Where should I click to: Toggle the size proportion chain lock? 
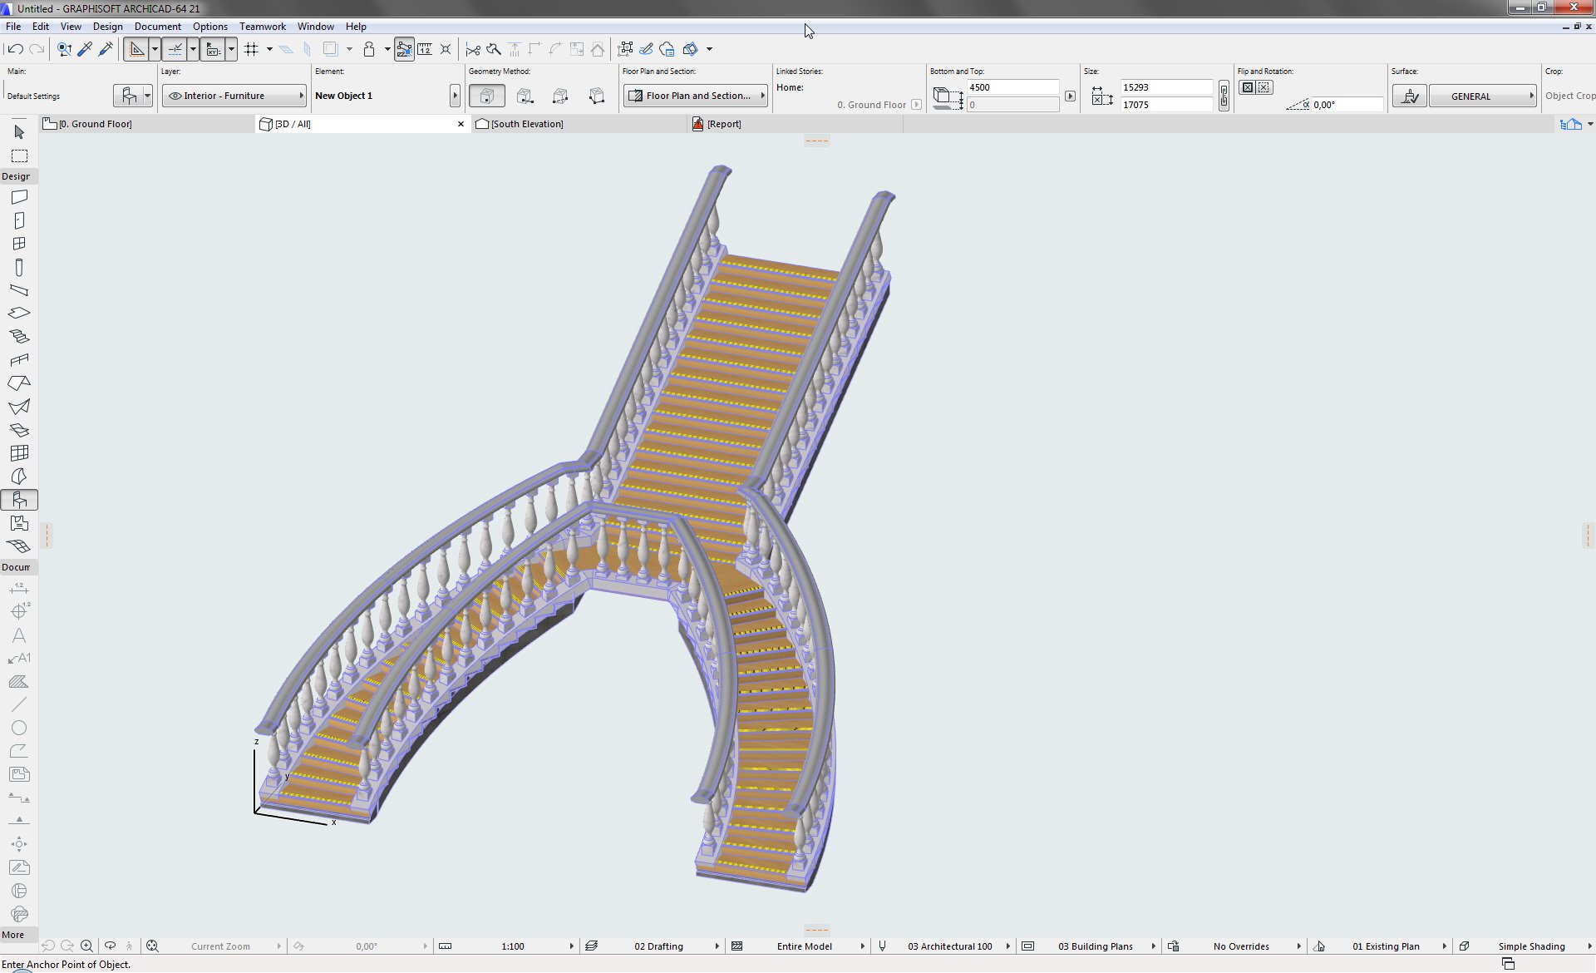1224,96
